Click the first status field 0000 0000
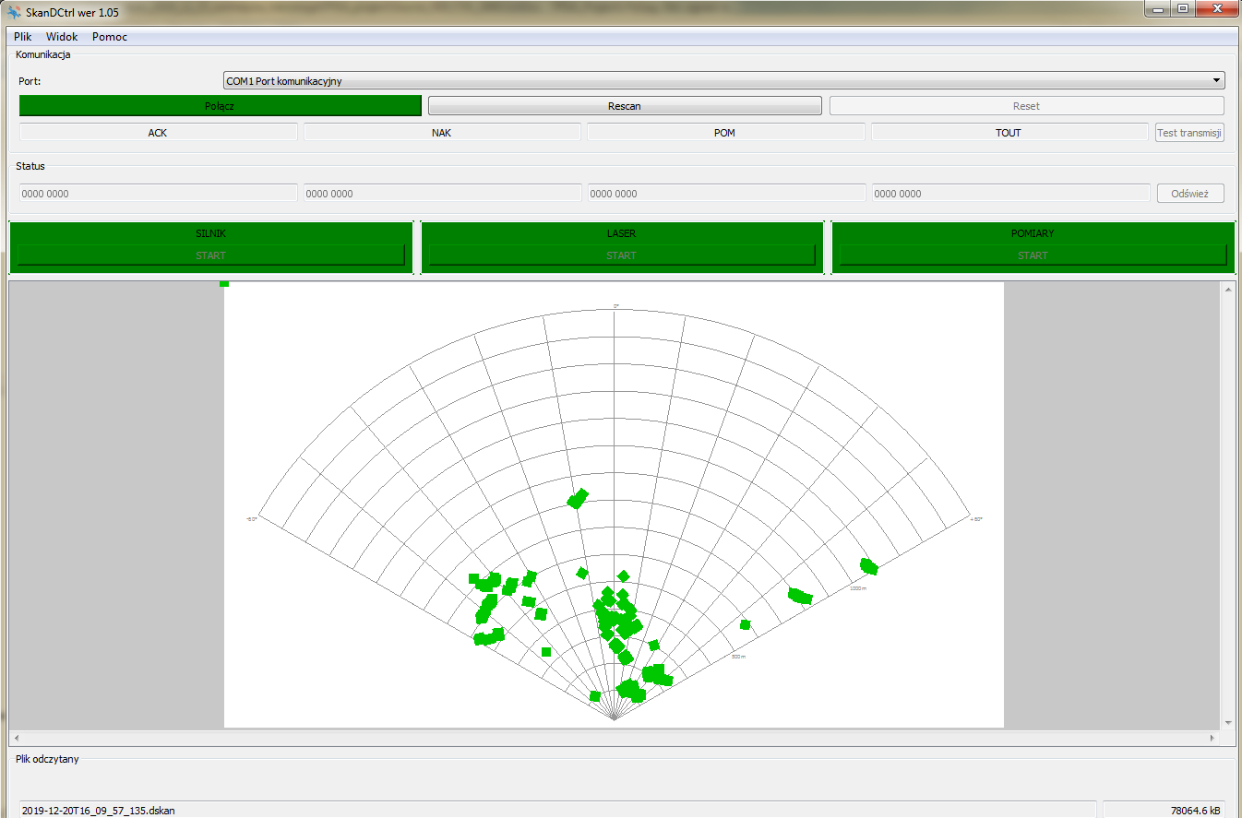 coord(158,194)
